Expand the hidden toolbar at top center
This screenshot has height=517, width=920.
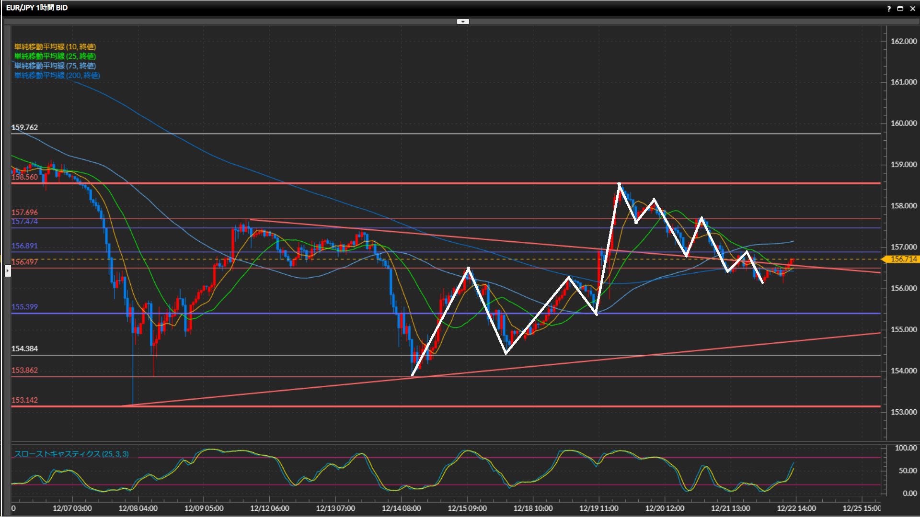463,22
